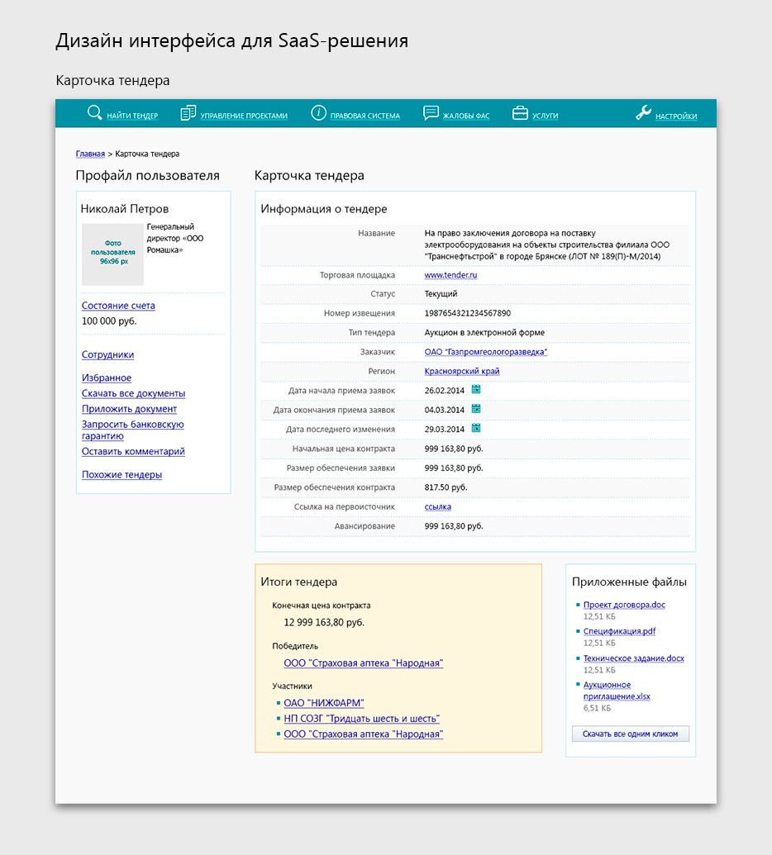Click the 6,51 КБ file size
This screenshot has width=772, height=855.
pyautogui.click(x=597, y=708)
